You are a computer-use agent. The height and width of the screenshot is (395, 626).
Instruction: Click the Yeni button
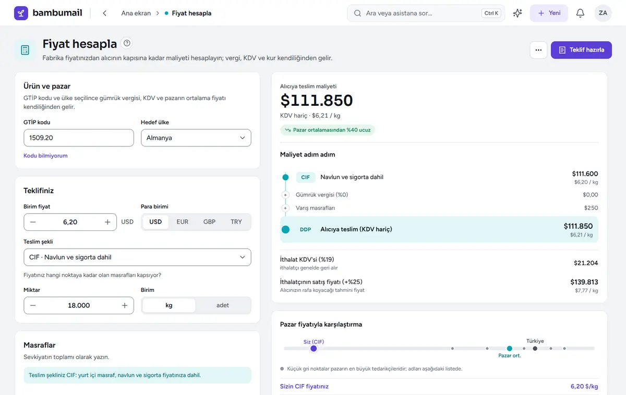(549, 13)
